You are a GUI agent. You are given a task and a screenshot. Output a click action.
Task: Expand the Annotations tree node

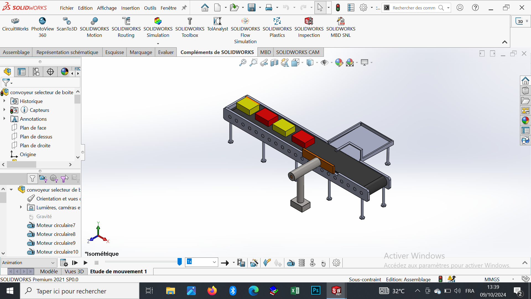[4, 119]
